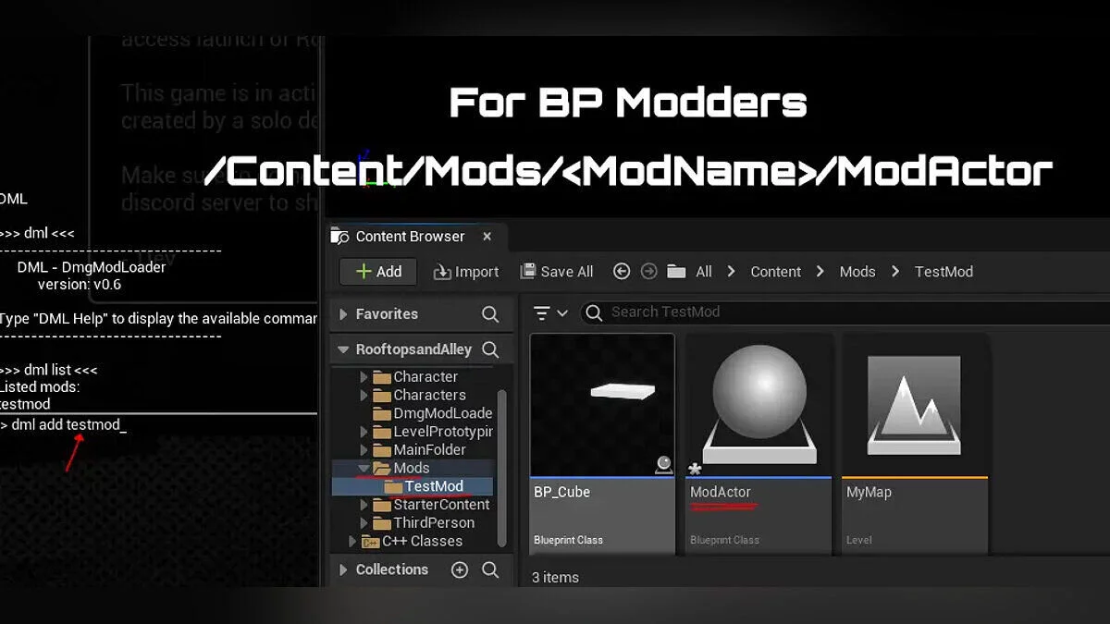Click the folder icon before All breadcrumb
Viewport: 1110px width, 624px height.
(x=676, y=271)
